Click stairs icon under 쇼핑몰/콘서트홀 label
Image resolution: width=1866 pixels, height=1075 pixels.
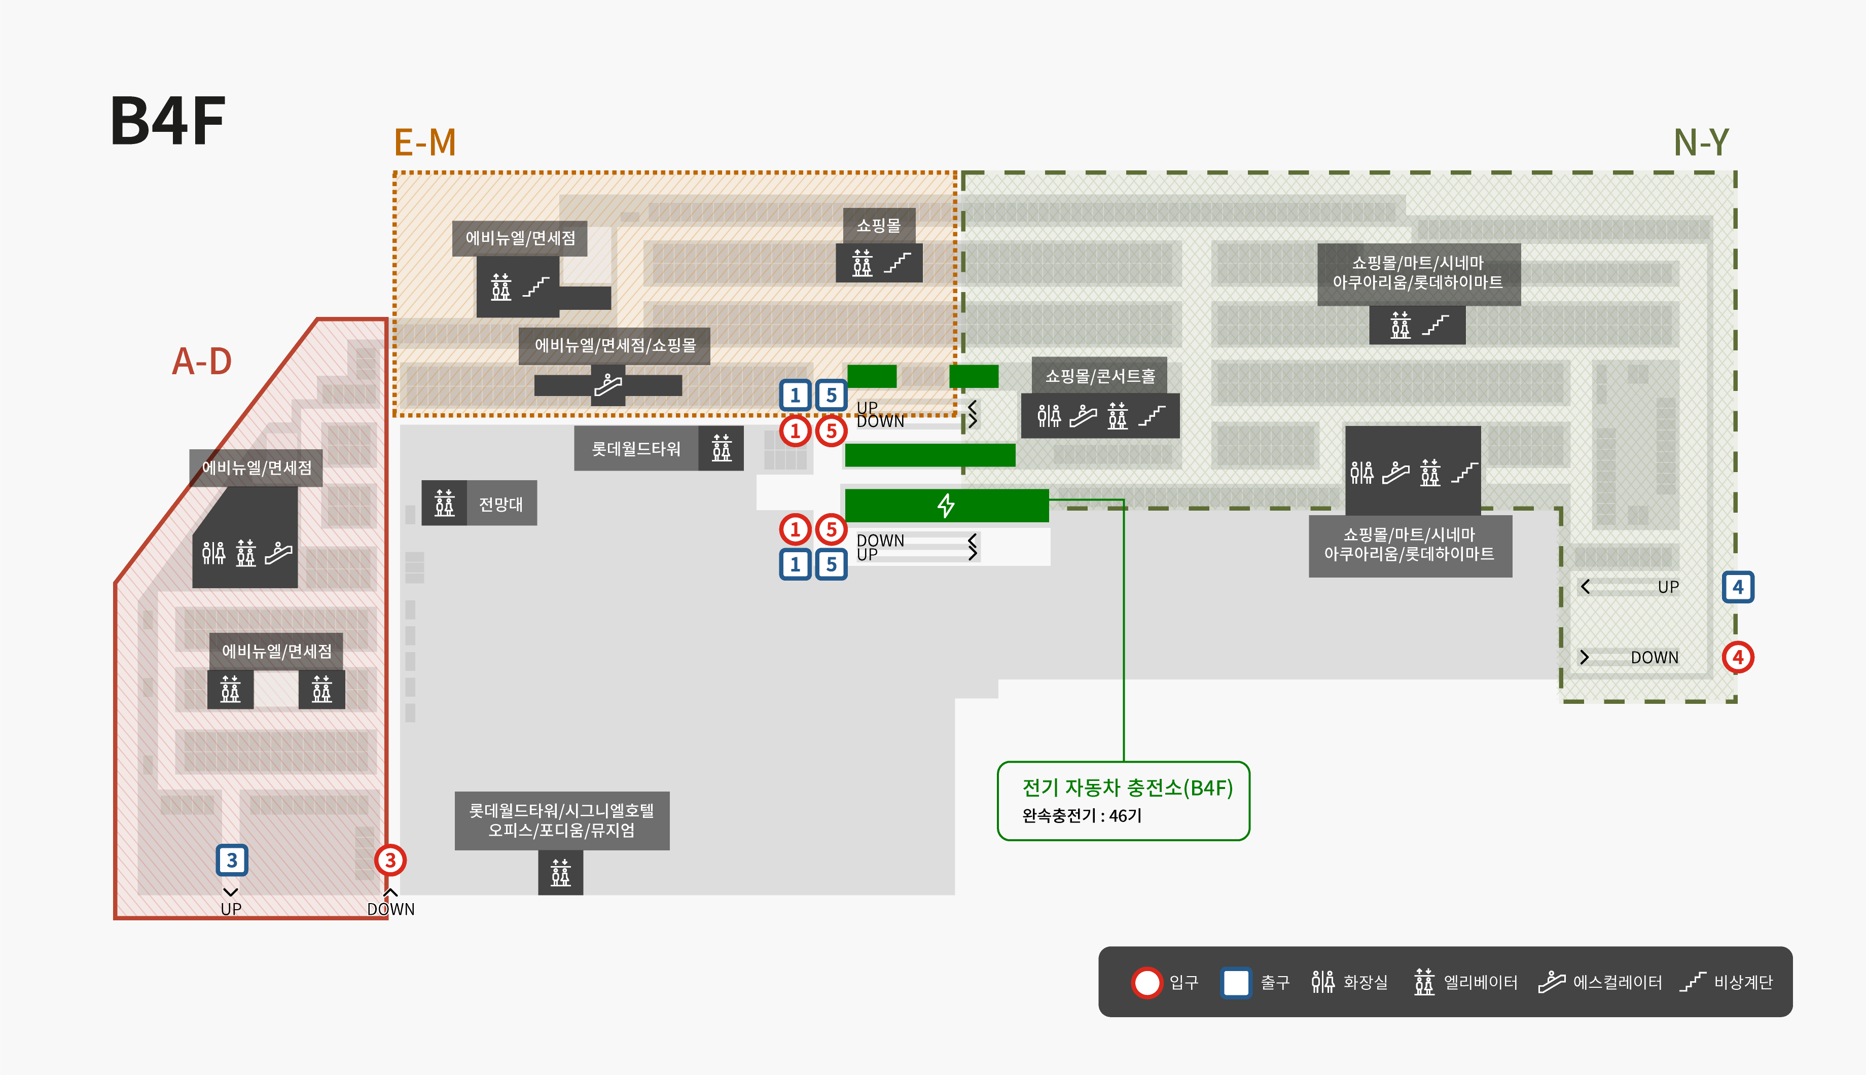(1152, 416)
